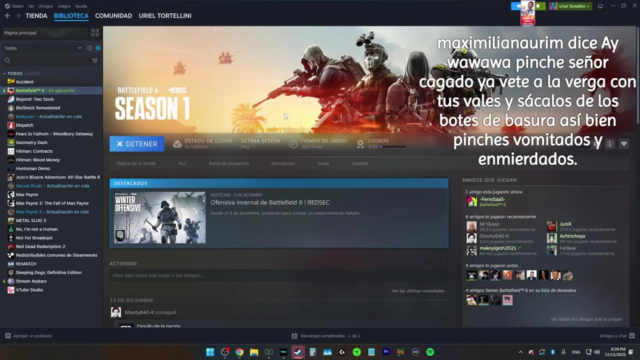Open the game info icon
Screen dimensions: 640x360
(x=609, y=144)
